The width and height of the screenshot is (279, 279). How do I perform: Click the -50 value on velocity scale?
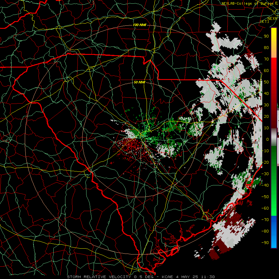(x=265, y=197)
